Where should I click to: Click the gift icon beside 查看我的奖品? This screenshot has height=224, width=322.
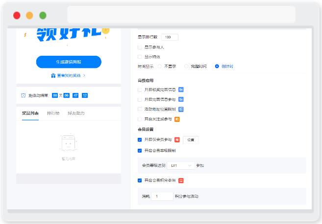tap(53, 76)
